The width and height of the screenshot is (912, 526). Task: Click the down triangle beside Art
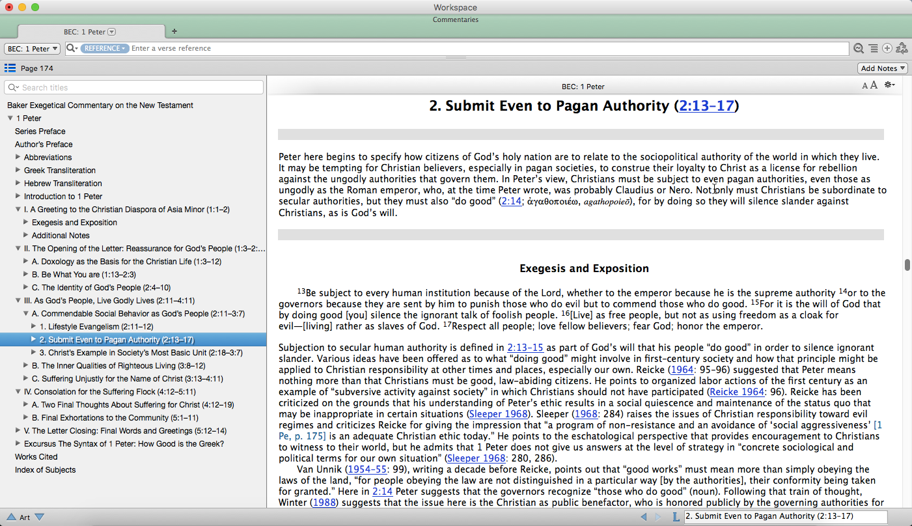(39, 518)
